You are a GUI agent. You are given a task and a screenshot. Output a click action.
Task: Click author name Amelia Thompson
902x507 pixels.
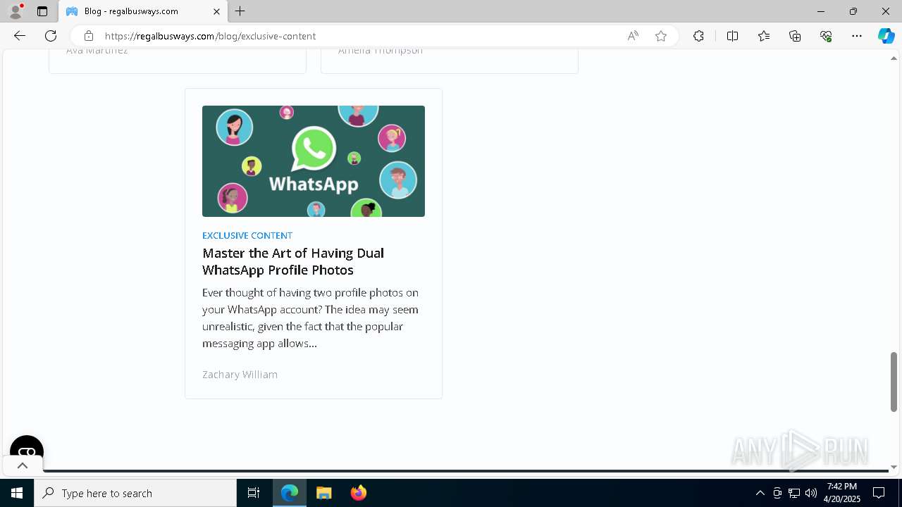coord(381,51)
